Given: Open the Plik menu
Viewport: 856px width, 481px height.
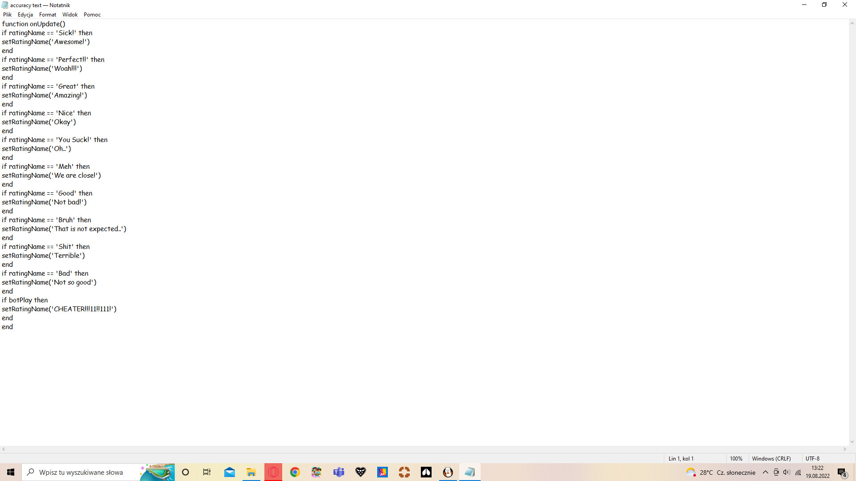Looking at the screenshot, I should pos(7,15).
